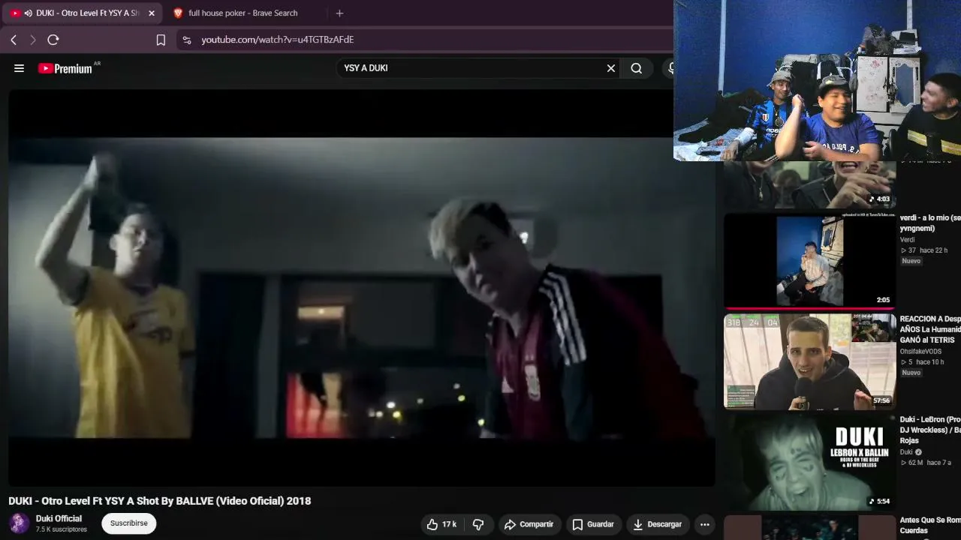Open the OhsifakeVODS channel name
The height and width of the screenshot is (540, 961).
(920, 352)
